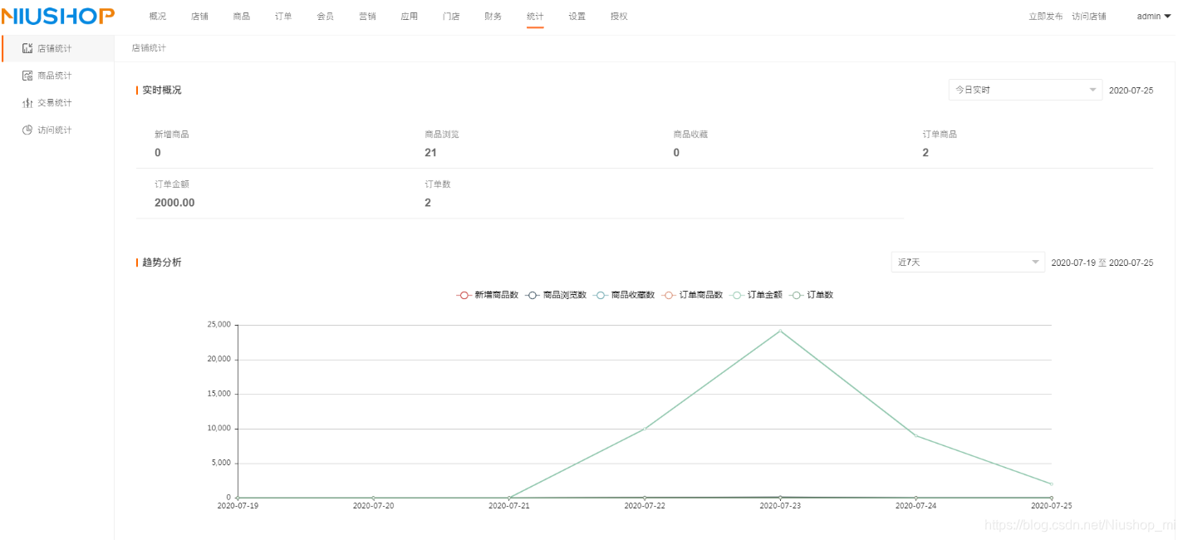Click the 实时概况 section heading
Screen dimensions: 1183x540
point(161,90)
